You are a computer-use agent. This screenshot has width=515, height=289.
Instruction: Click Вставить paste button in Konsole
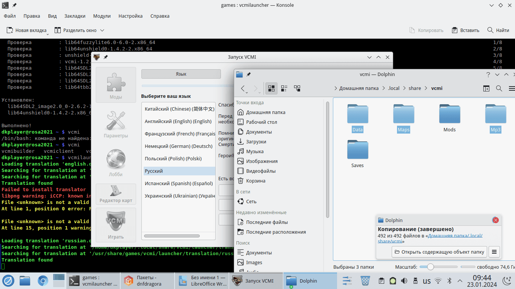(465, 30)
